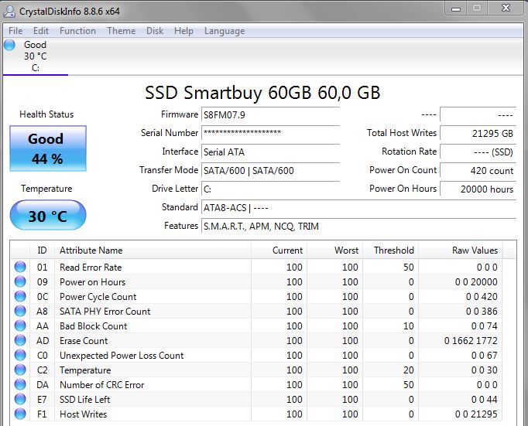The width and height of the screenshot is (528, 426).
Task: Click the Transfer Mode field SATA/600
Action: click(x=270, y=170)
